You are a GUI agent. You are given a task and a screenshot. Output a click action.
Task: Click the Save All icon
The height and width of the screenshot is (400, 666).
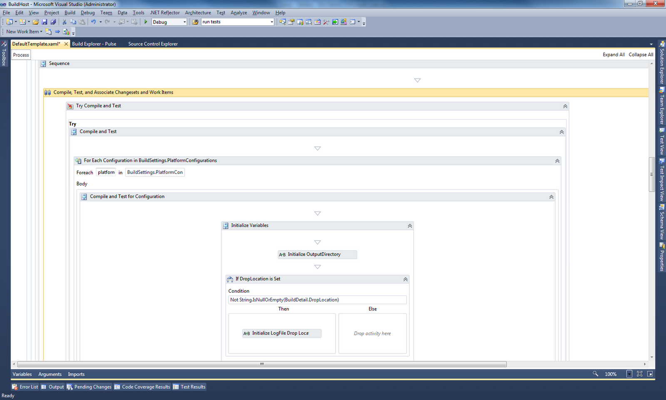53,22
